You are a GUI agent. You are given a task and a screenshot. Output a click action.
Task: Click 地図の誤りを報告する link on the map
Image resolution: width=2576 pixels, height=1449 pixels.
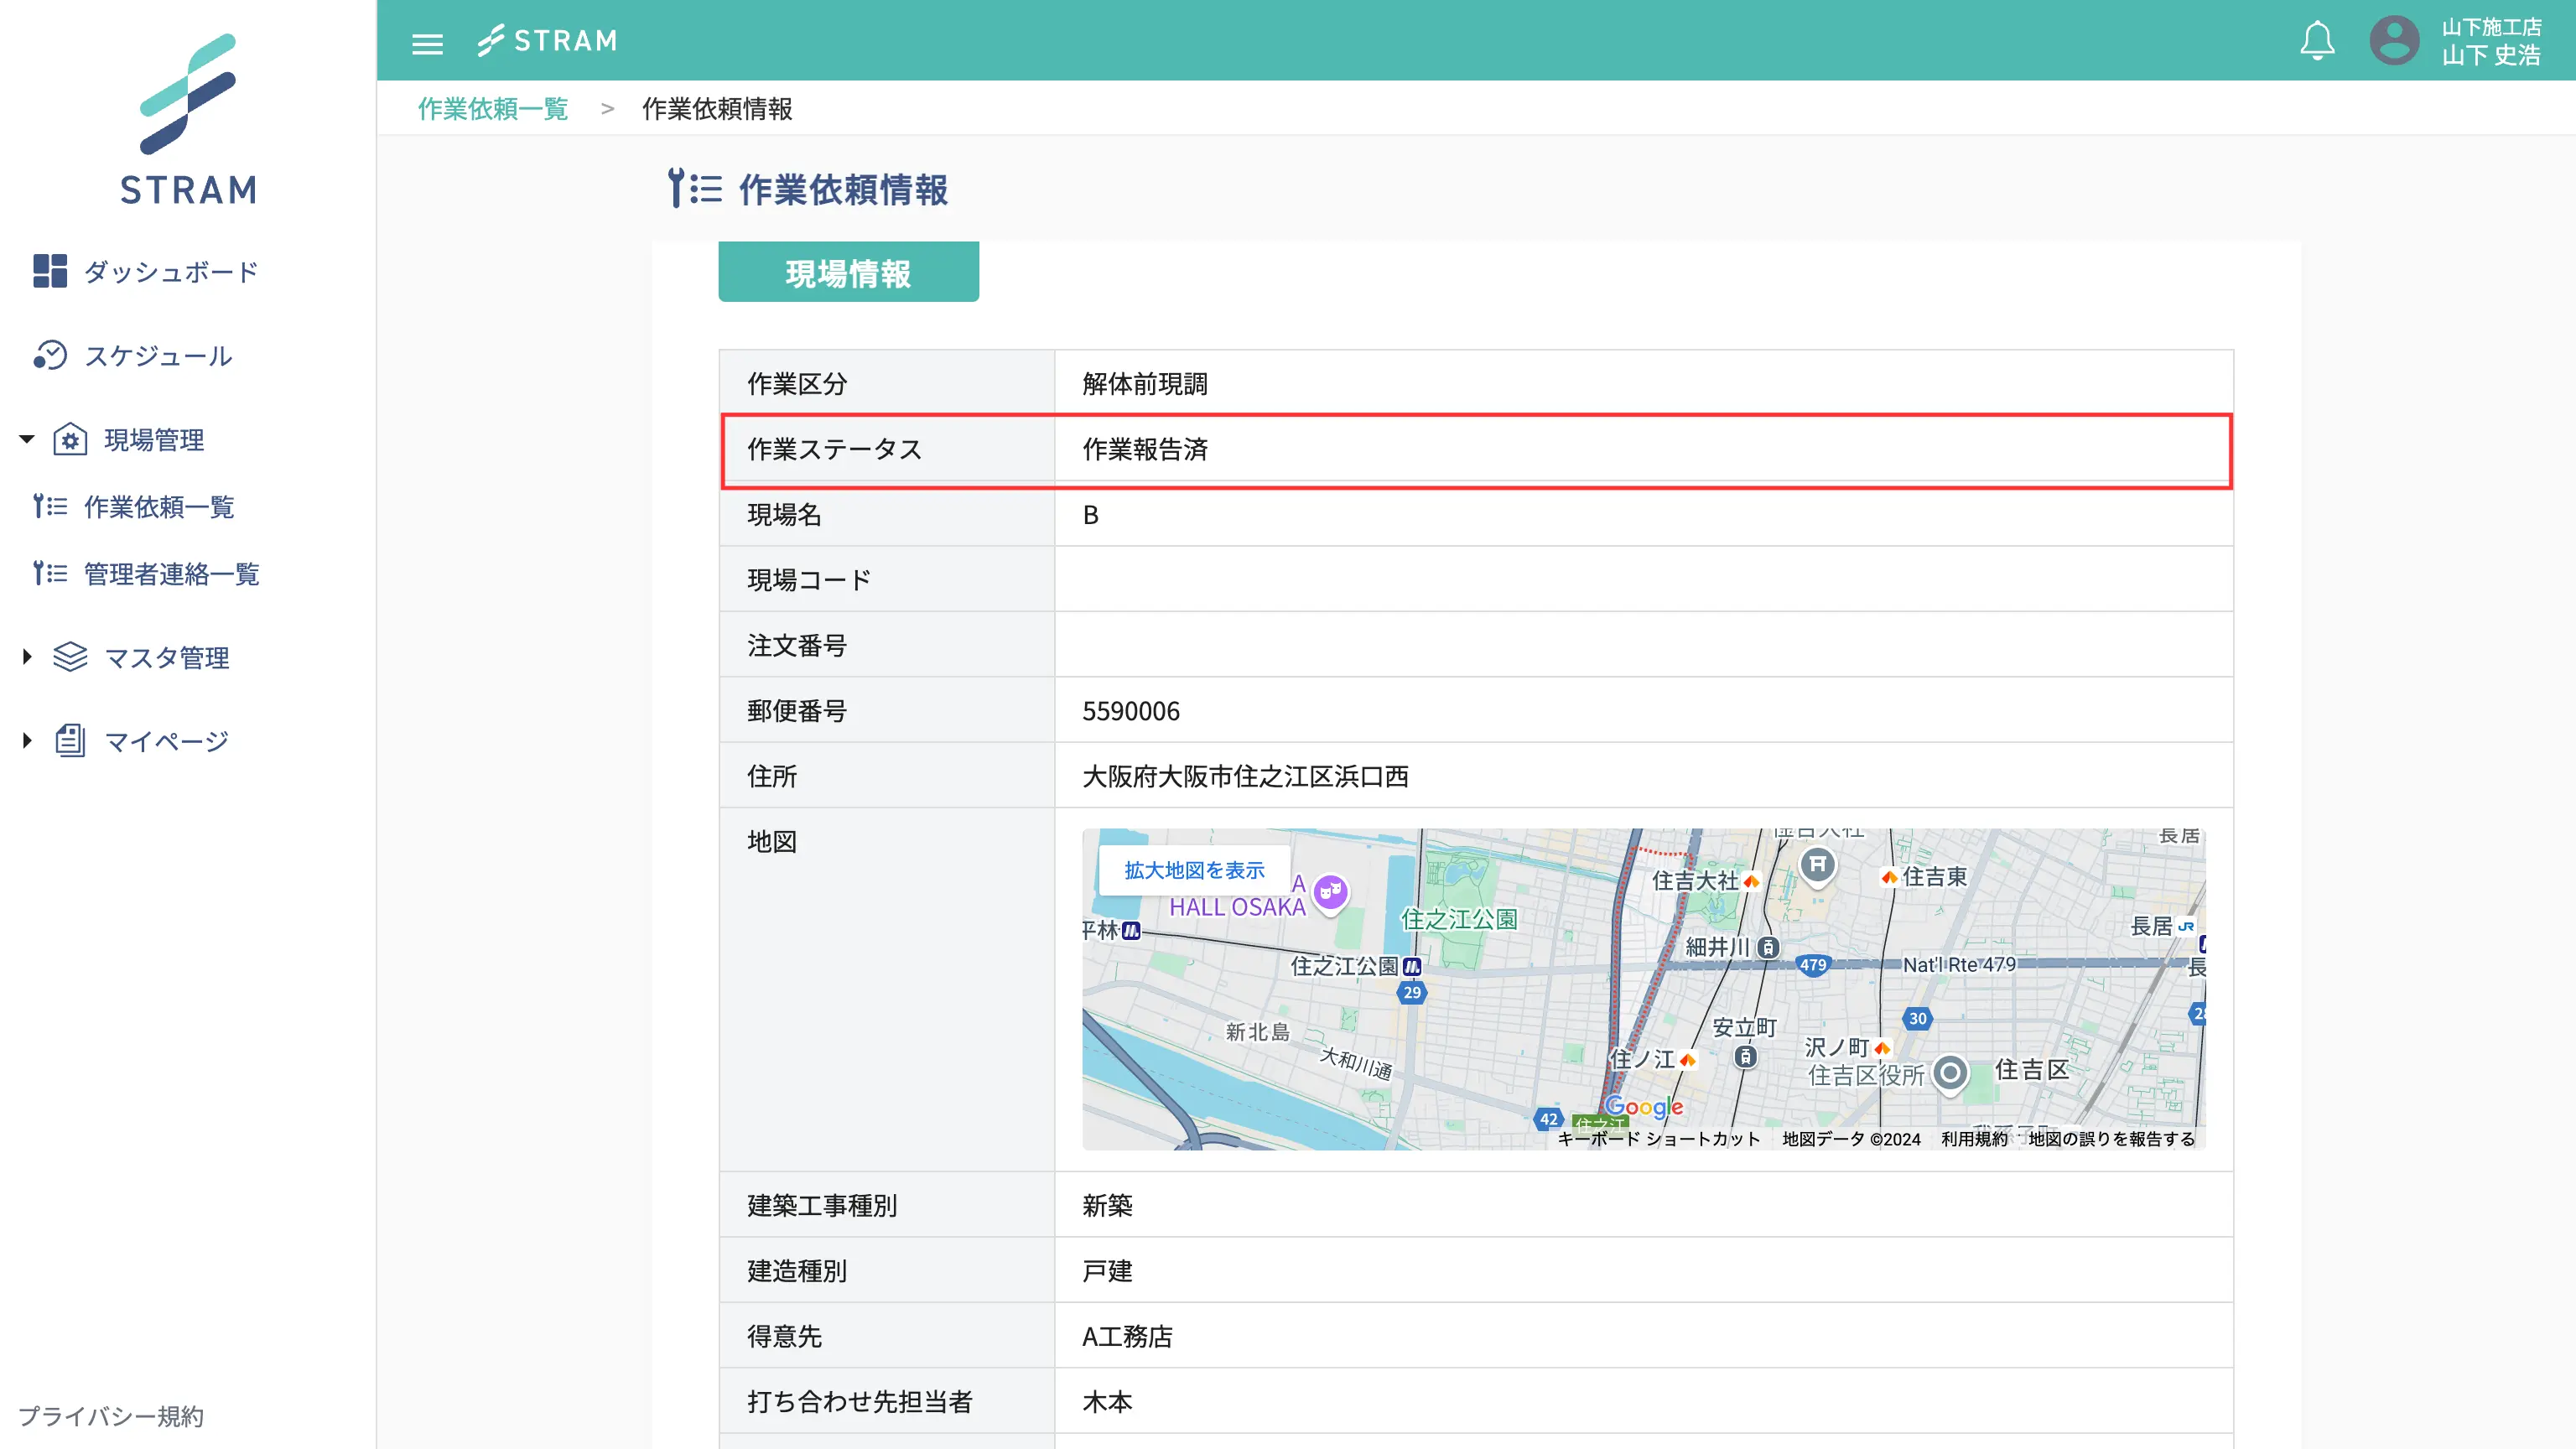[2111, 1139]
